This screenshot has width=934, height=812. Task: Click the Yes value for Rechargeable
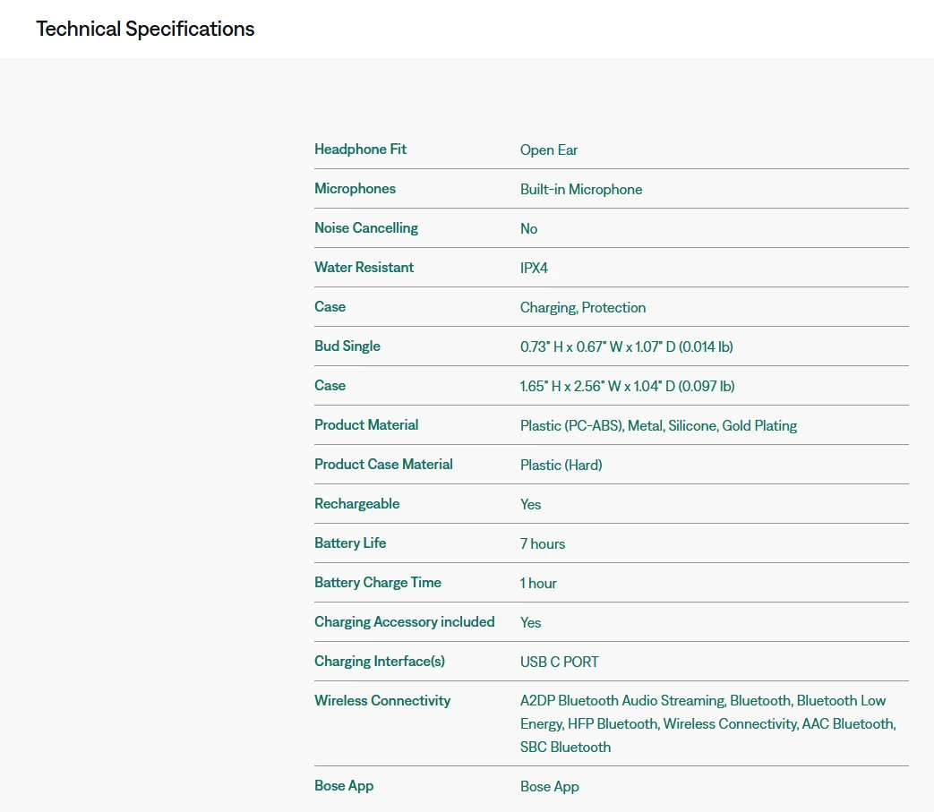530,504
